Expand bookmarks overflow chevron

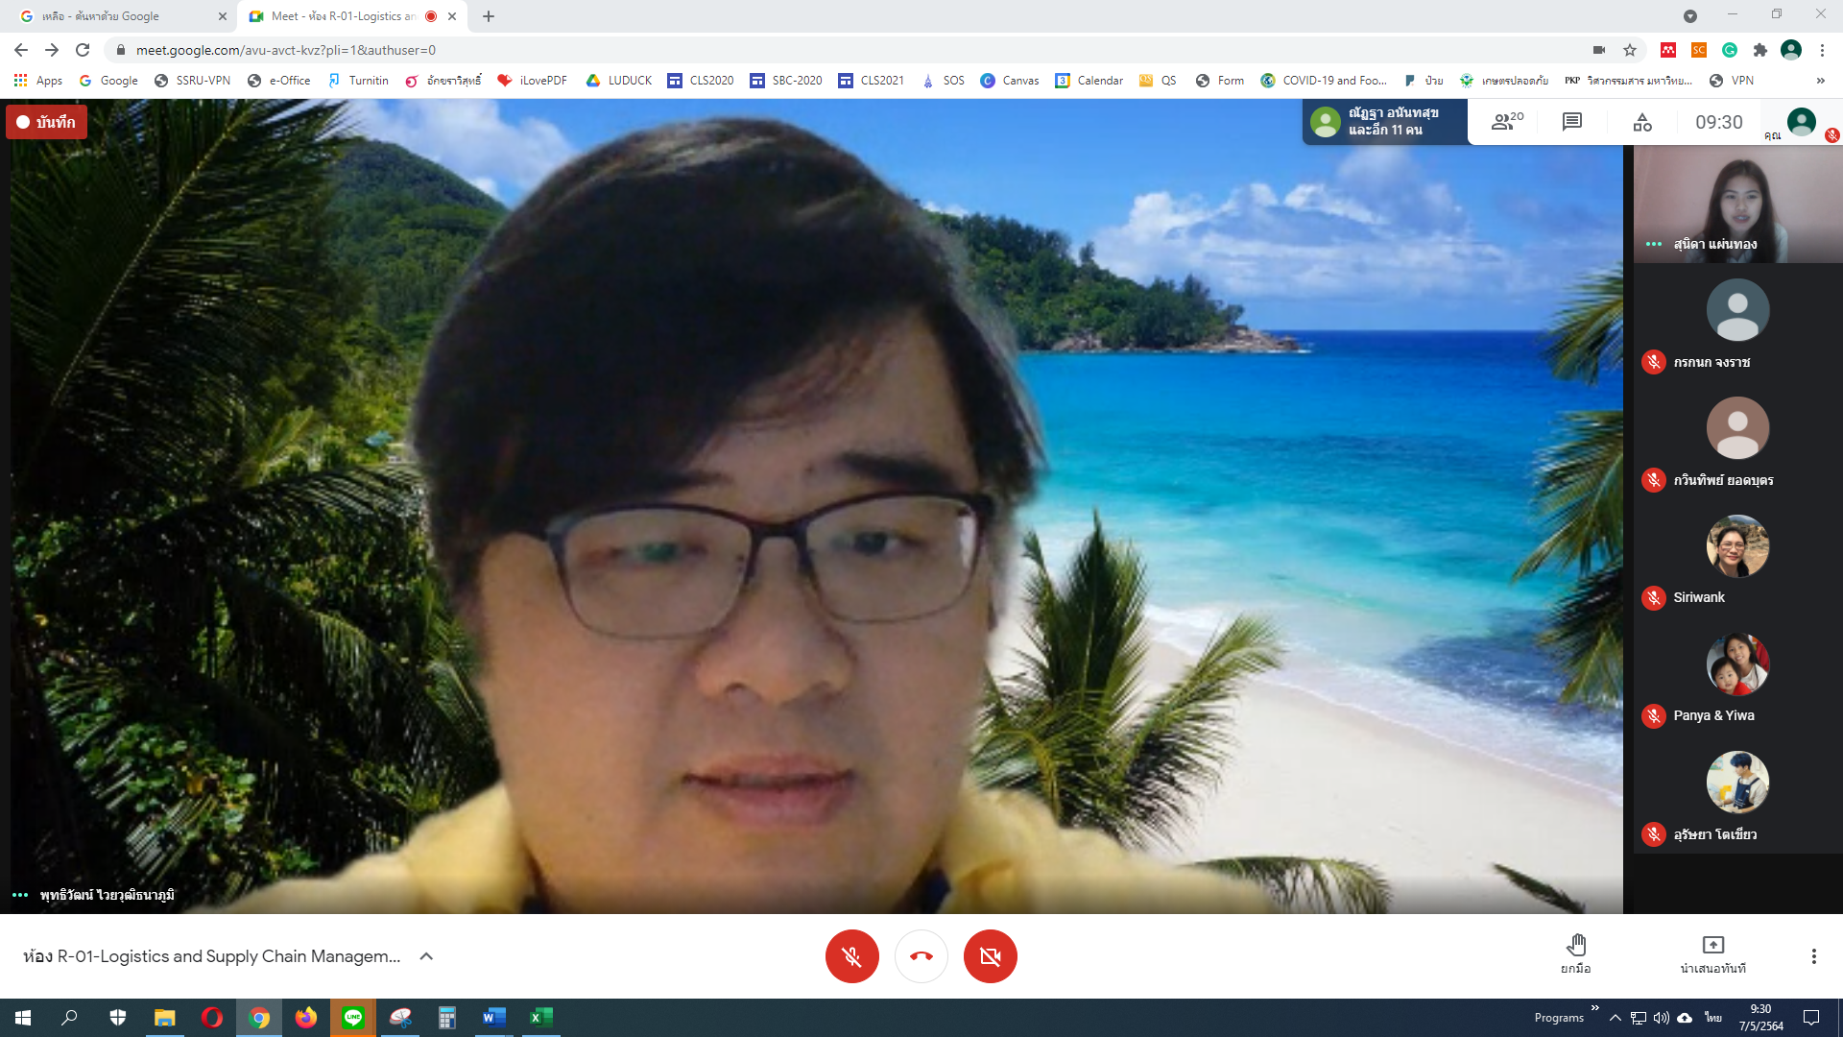1820,81
